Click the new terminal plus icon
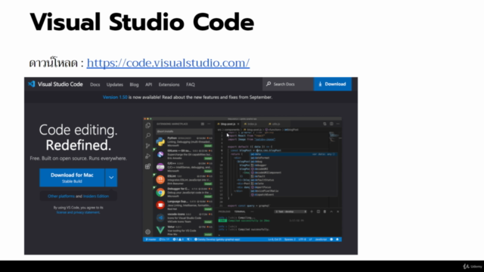The width and height of the screenshot is (484, 272). click(x=312, y=212)
